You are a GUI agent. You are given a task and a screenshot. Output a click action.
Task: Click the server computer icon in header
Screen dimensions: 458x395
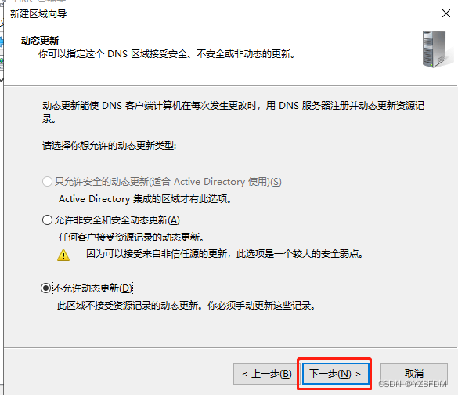click(x=437, y=49)
